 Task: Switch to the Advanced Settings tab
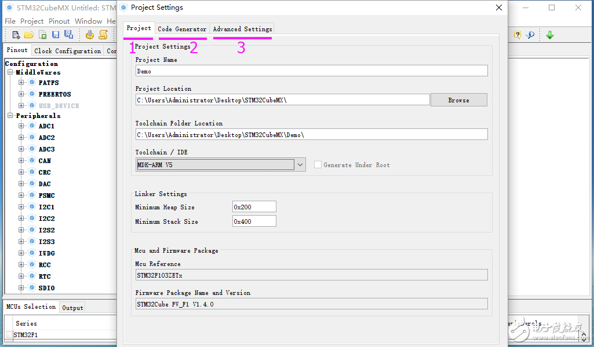pyautogui.click(x=242, y=29)
